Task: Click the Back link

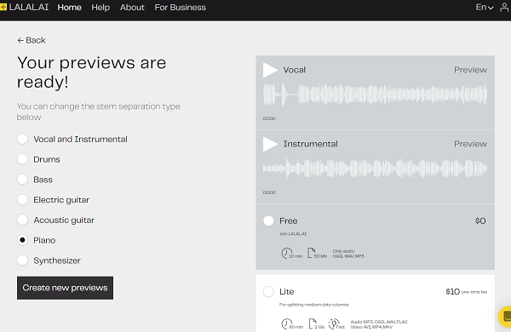Action: [32, 40]
